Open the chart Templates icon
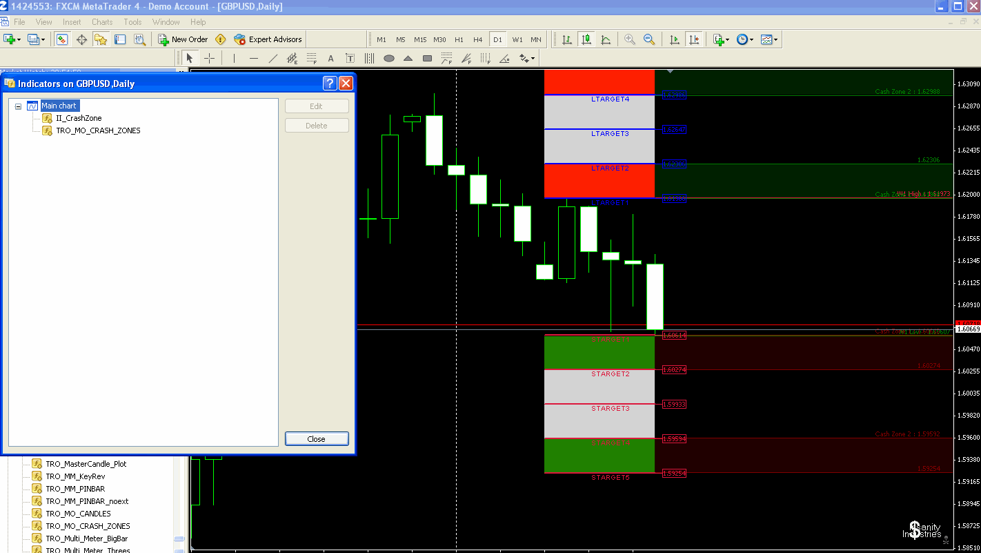This screenshot has height=553, width=981. tap(766, 39)
